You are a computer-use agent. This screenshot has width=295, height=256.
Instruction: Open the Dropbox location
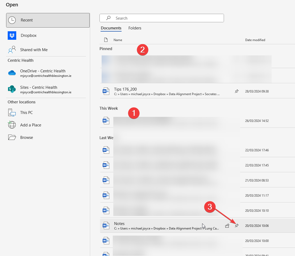(x=28, y=36)
